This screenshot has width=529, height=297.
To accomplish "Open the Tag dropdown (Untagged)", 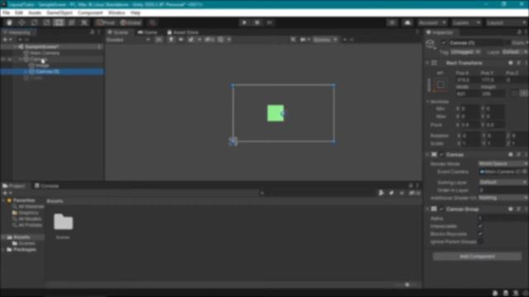I will tap(465, 52).
